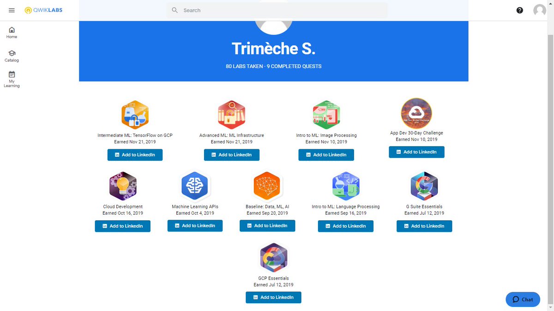This screenshot has height=311, width=554.
Task: Click the G Suite Essentials badge
Action: click(424, 186)
